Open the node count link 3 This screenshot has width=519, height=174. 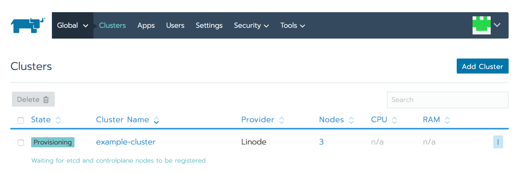point(321,142)
